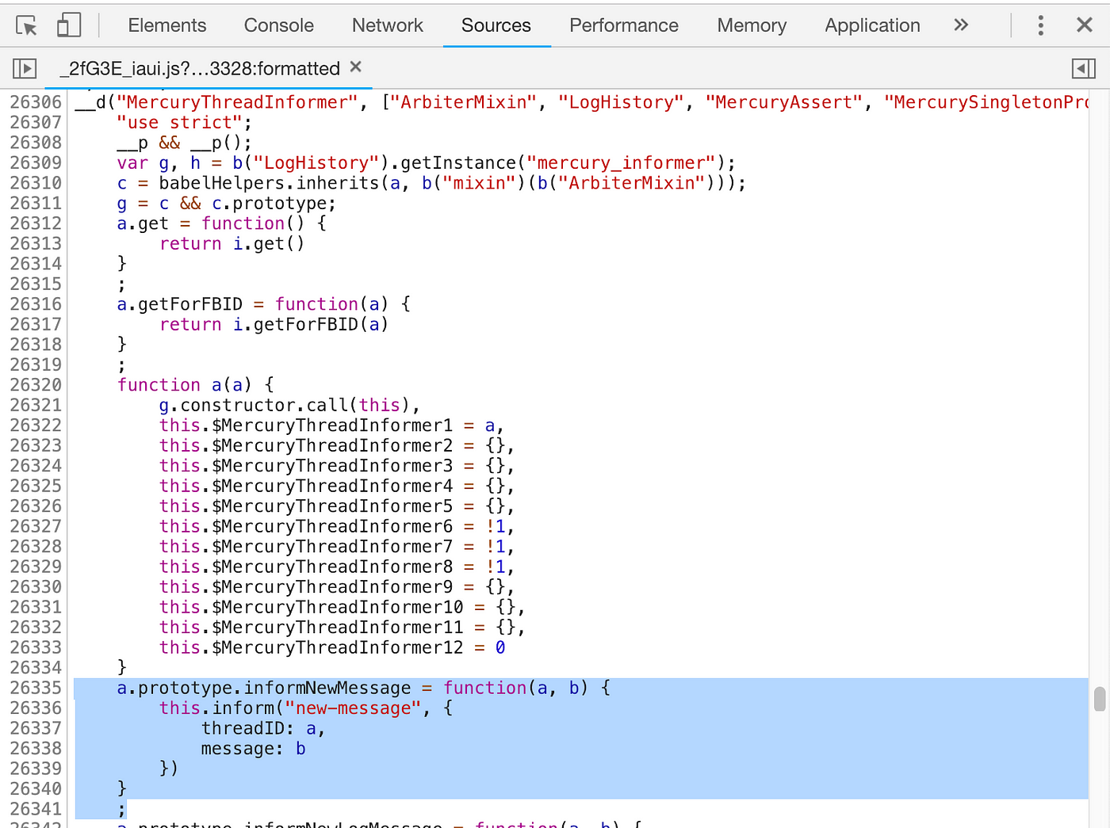Click the "LogHistory" string on line 26306
This screenshot has height=828, width=1110.
pyautogui.click(x=621, y=102)
